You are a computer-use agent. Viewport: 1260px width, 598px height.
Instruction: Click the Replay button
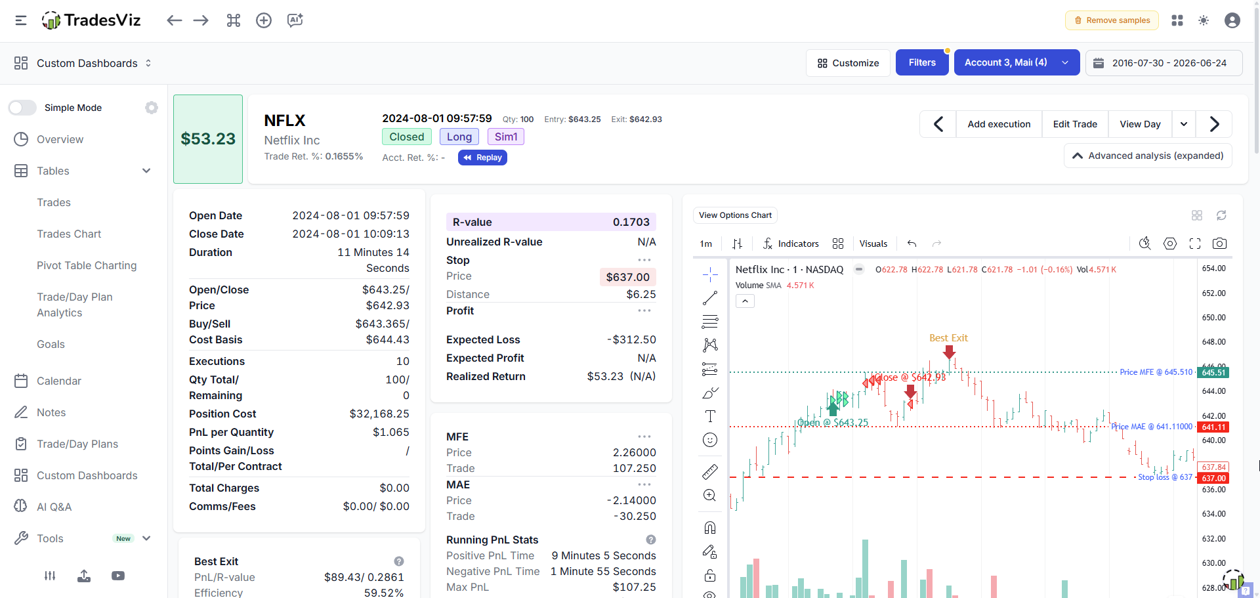tap(482, 158)
